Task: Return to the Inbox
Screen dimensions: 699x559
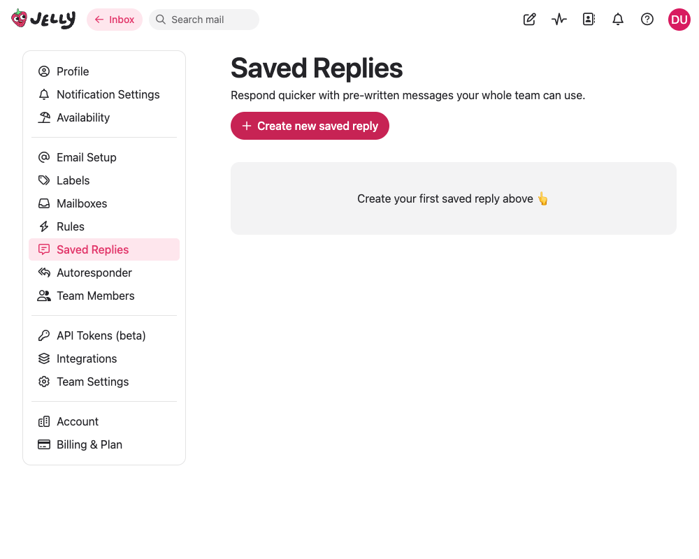Action: pos(114,19)
